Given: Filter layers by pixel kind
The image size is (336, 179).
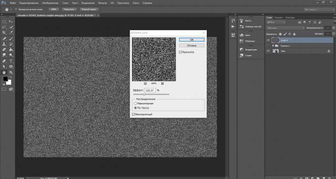Looking at the screenshot, I should tap(300, 22).
